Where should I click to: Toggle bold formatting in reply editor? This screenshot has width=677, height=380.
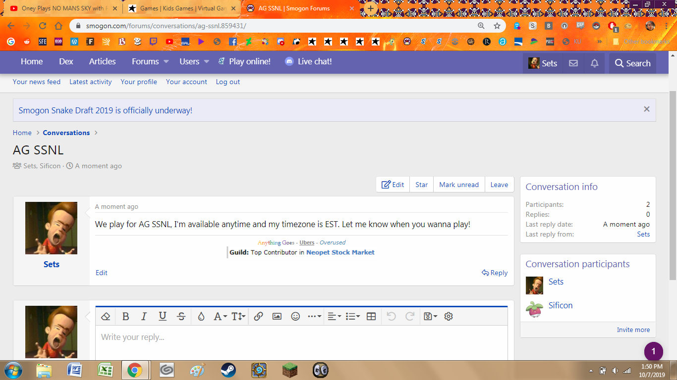[126, 317]
